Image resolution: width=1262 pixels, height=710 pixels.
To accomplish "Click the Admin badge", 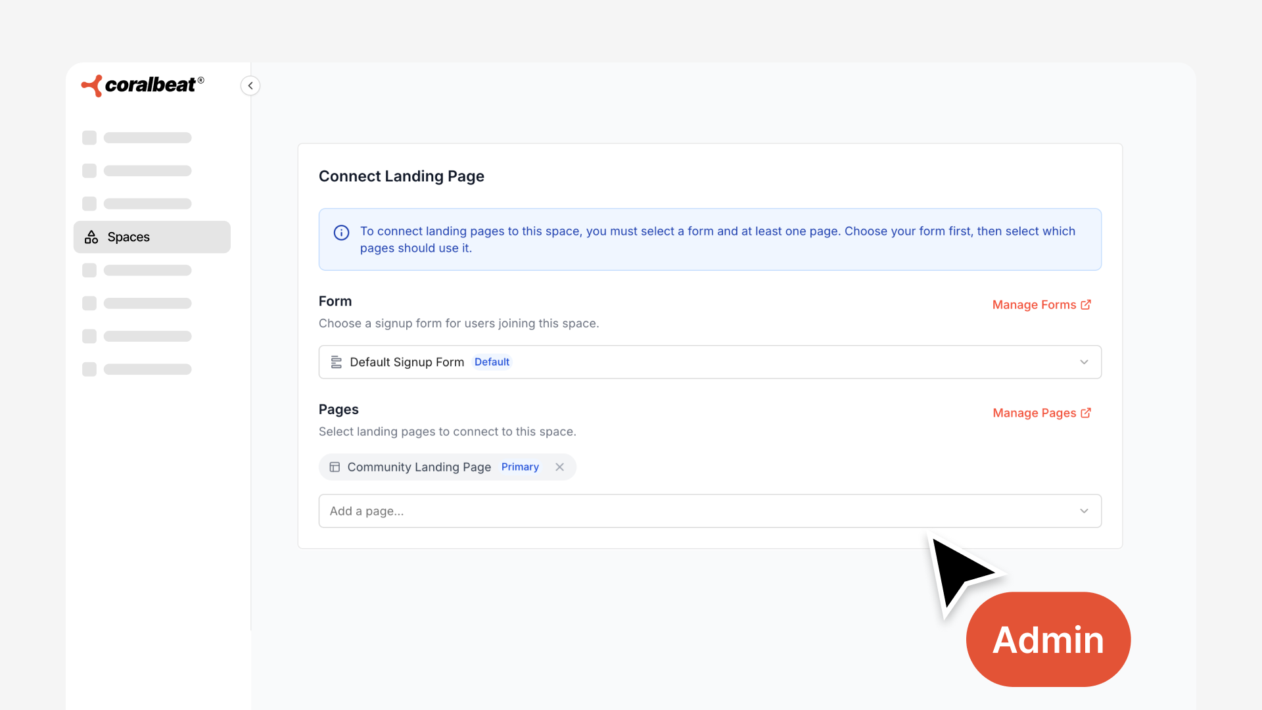I will coord(1048,640).
